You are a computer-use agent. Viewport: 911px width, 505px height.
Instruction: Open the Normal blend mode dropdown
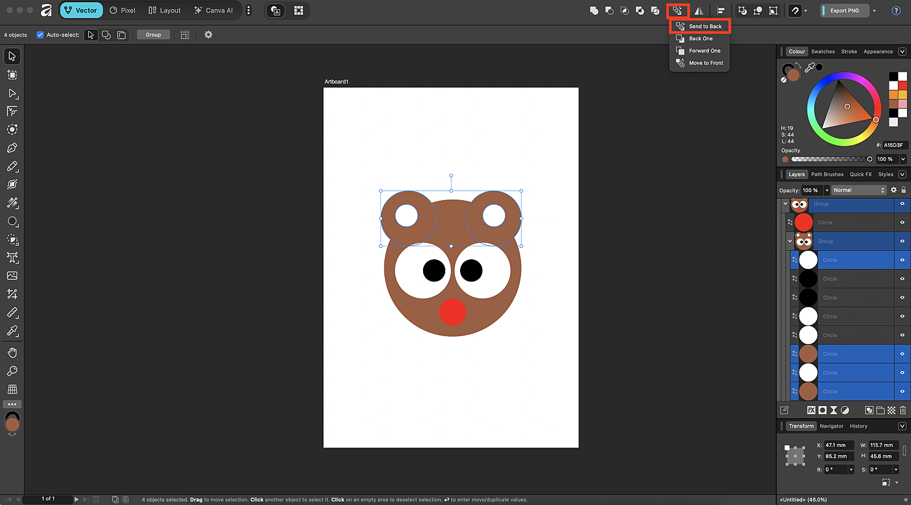pyautogui.click(x=859, y=190)
